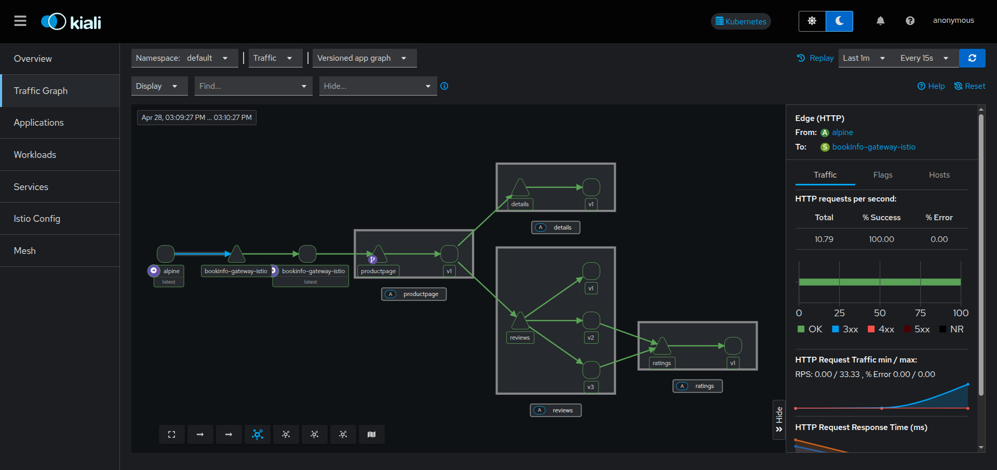Expand the Versioned app graph dropdown
The height and width of the screenshot is (470, 997).
[x=363, y=58]
